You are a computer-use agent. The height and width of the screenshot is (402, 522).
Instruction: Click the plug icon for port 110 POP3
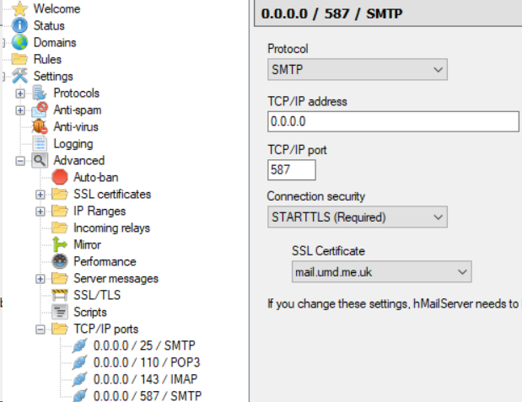pos(80,362)
